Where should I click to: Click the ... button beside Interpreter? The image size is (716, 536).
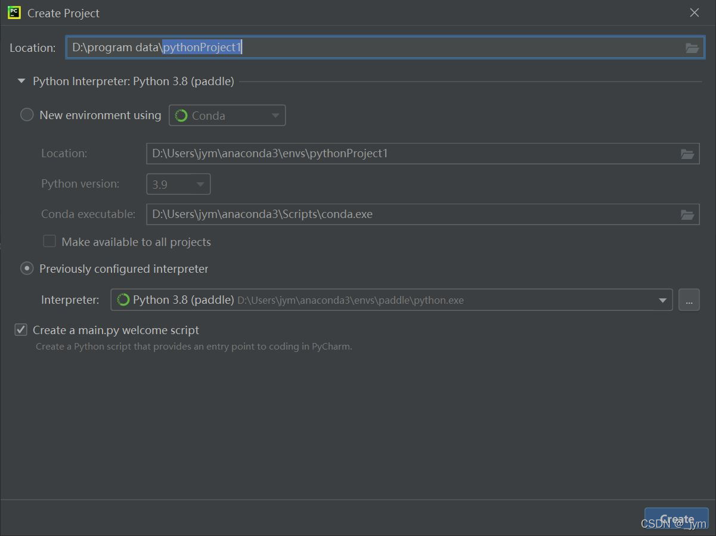pos(689,300)
